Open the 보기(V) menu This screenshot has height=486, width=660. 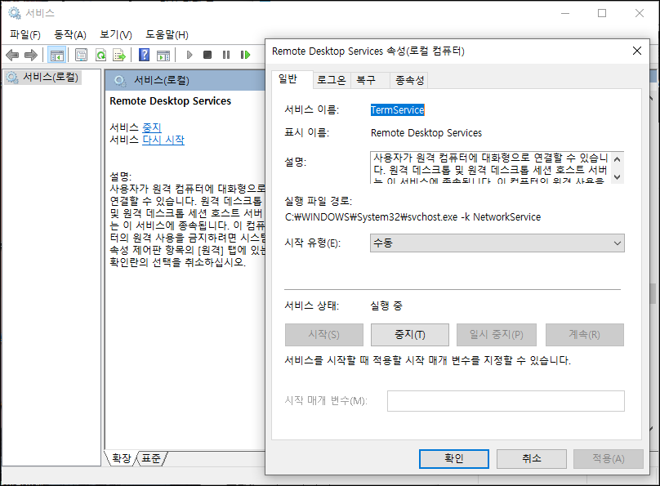(116, 34)
